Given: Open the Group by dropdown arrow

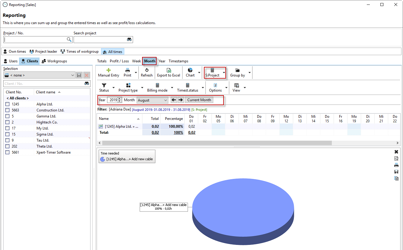Looking at the screenshot, I should tap(249, 73).
